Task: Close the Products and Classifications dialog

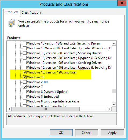Action: point(122,3)
